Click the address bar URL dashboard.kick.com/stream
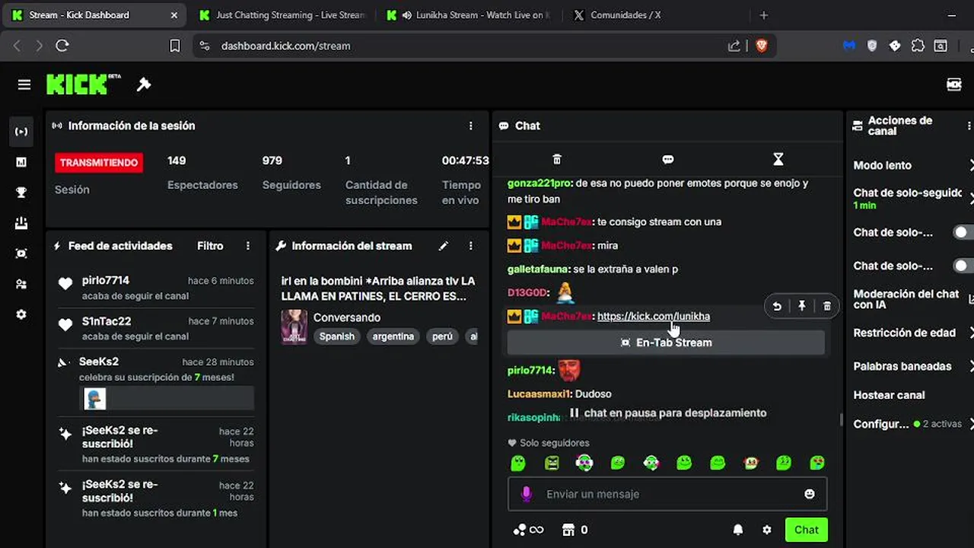Viewport: 974px width, 548px height. click(x=286, y=46)
